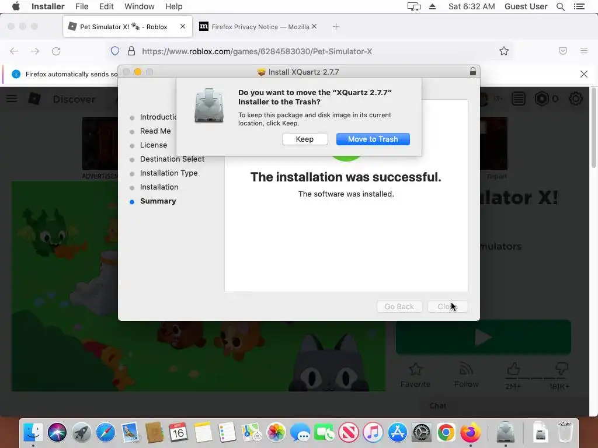Open the Help menu
Screen dimensions: 598x448
click(x=173, y=6)
